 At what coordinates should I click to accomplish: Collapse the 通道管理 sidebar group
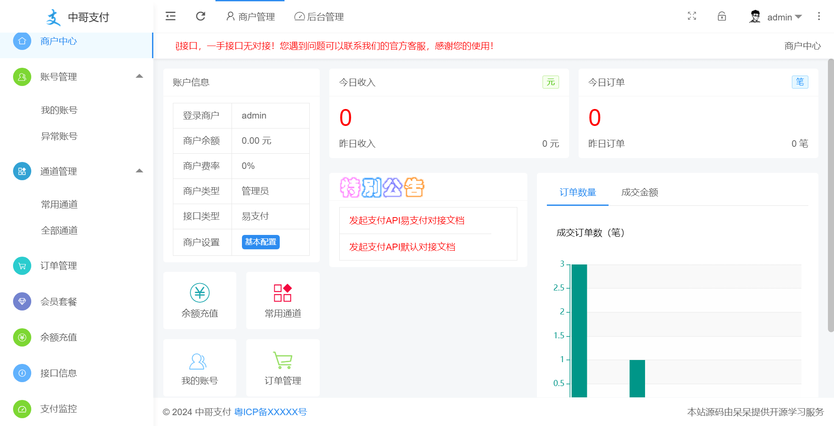pyautogui.click(x=139, y=171)
